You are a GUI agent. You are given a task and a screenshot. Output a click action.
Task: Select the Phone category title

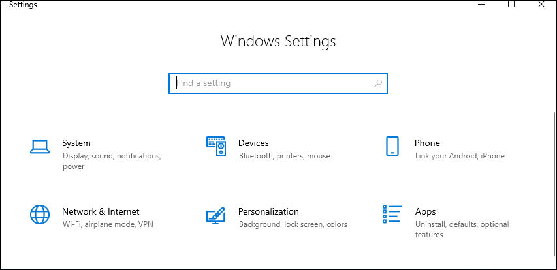point(427,143)
